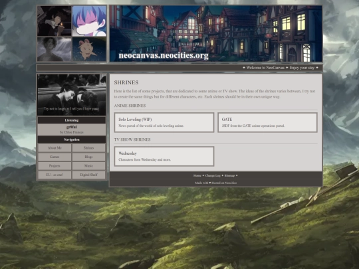Select the Projects navigation button
Viewport: 359px width, 269px height.
tap(55, 166)
